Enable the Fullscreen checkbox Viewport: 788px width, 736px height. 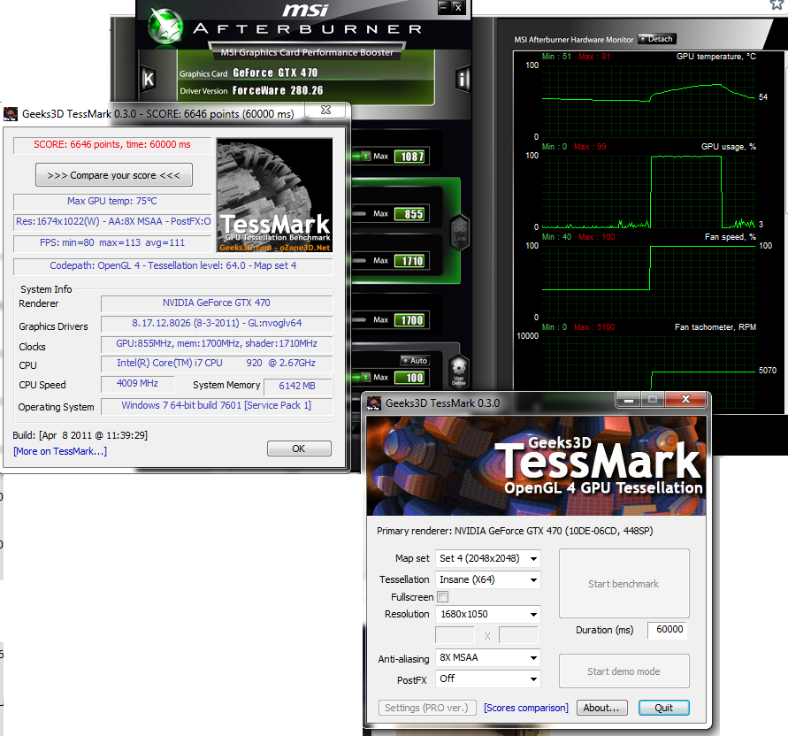tap(443, 597)
